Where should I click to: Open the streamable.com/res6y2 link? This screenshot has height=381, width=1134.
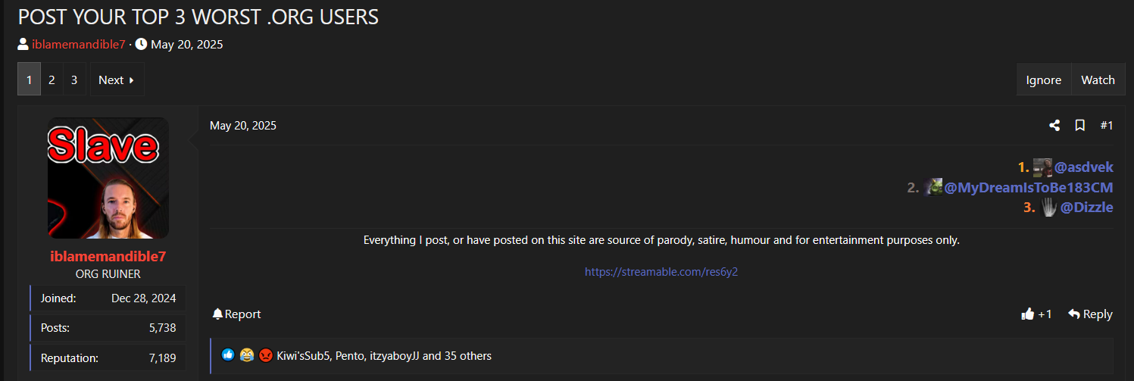[x=661, y=272]
